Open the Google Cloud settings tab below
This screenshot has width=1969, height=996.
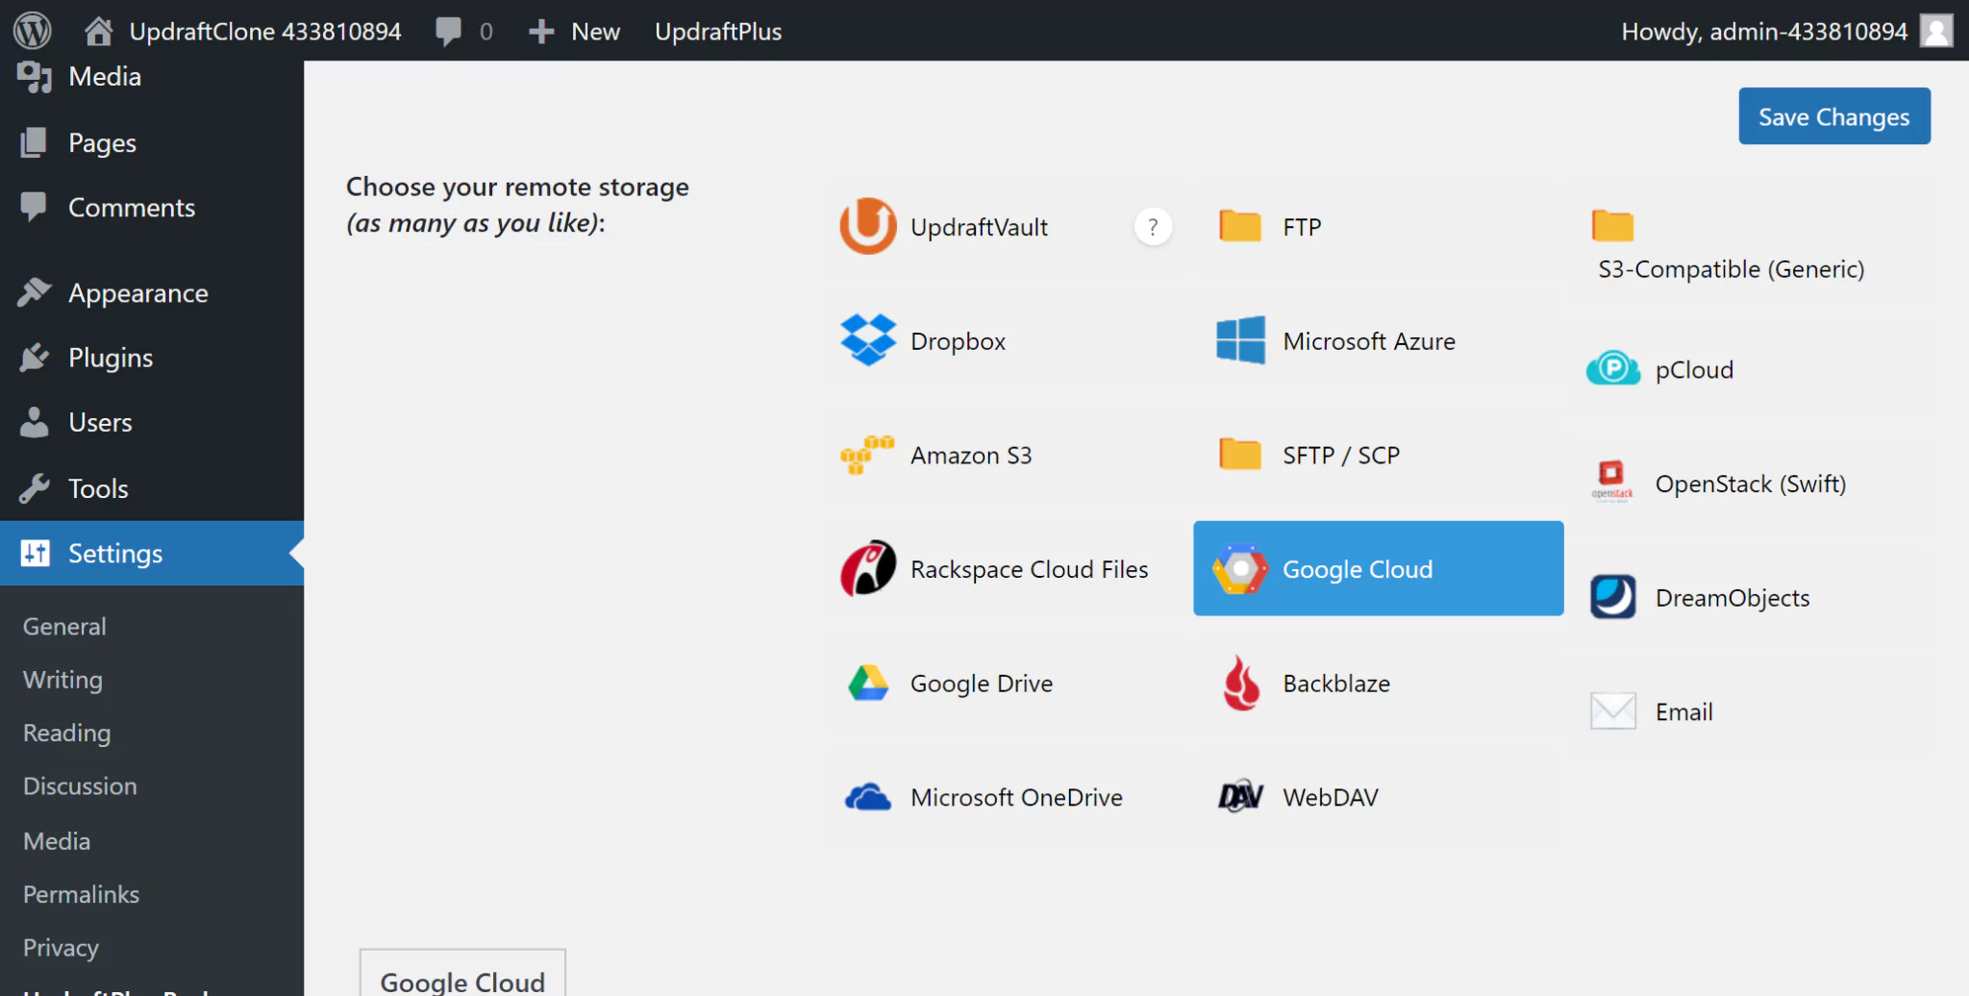coord(462,980)
